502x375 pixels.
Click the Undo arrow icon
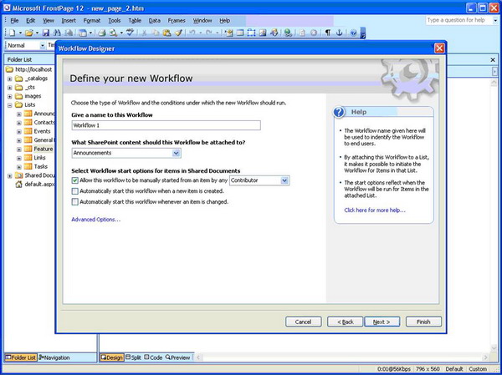tap(192, 33)
